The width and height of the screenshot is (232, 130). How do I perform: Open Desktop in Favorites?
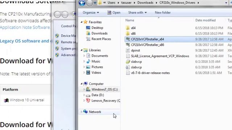97,28
